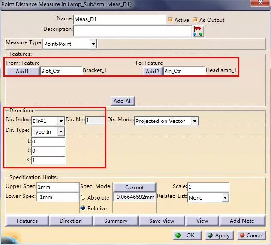The width and height of the screenshot is (271, 245).
Task: Click the Add1 feature button
Action: 22,71
